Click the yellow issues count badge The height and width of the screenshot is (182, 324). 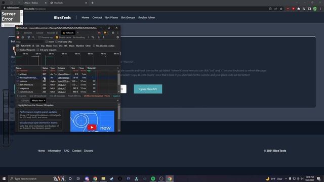click(106, 32)
